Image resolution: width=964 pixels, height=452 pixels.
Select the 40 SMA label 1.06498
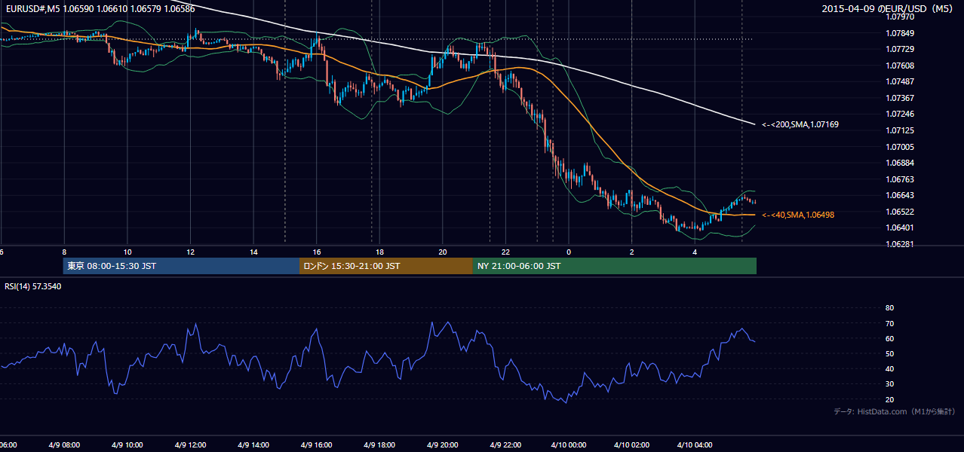click(798, 215)
